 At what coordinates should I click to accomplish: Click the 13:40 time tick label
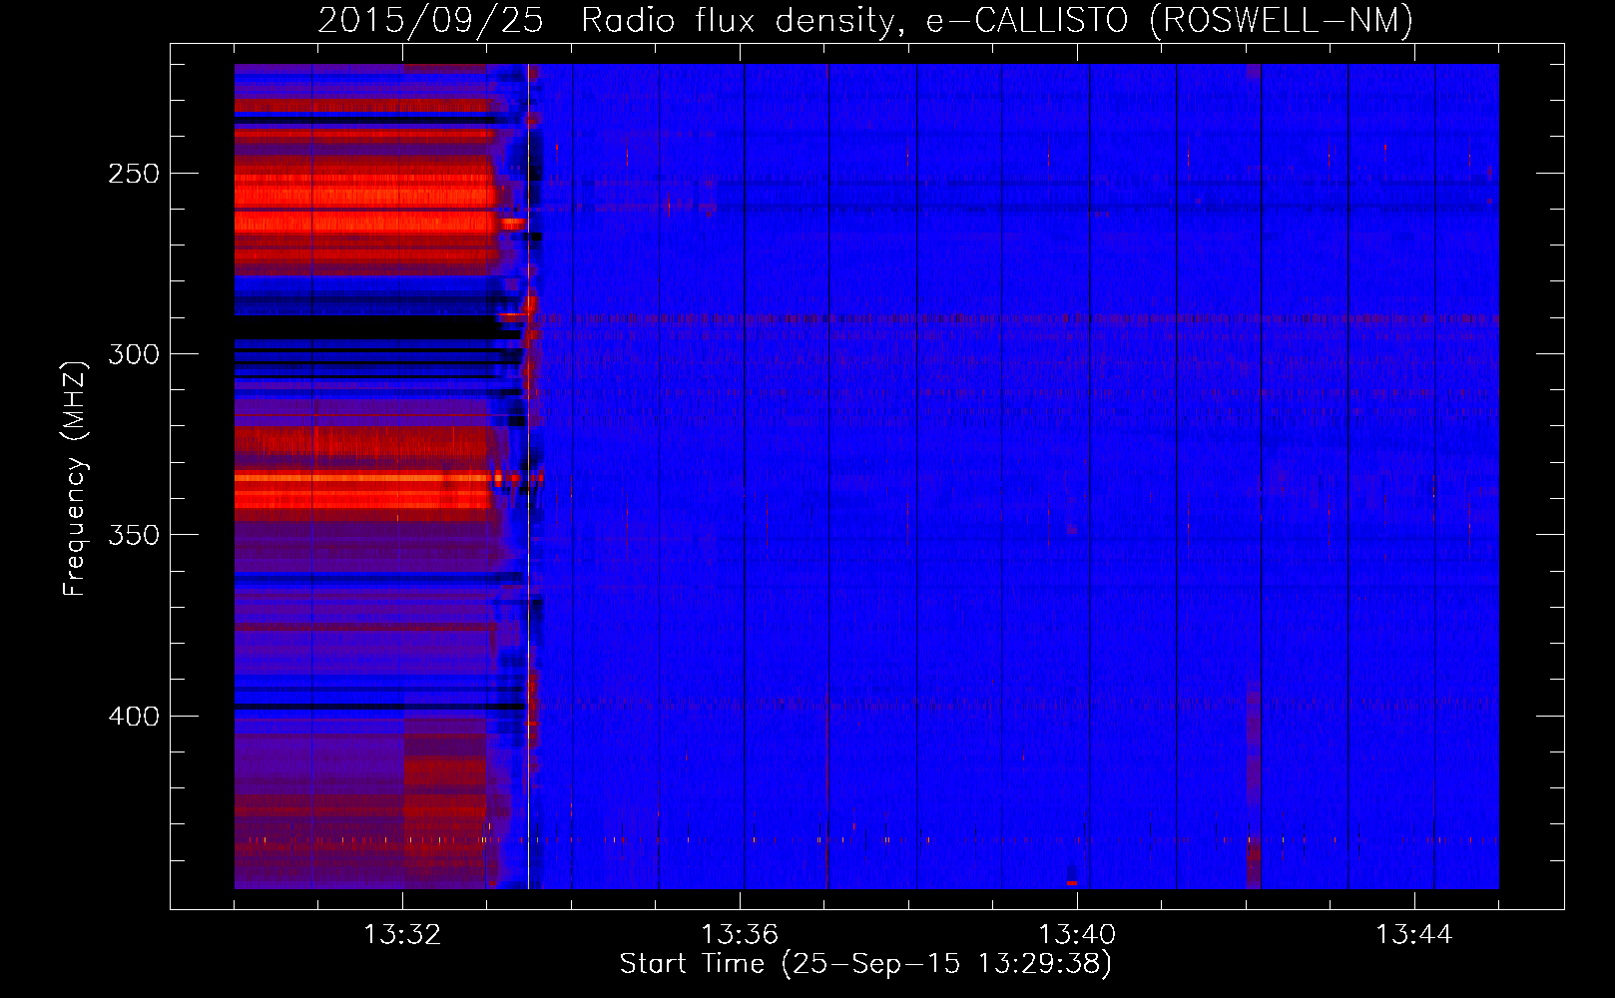[x=1077, y=934]
